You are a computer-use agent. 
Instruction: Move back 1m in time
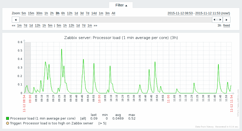pos(19,25)
